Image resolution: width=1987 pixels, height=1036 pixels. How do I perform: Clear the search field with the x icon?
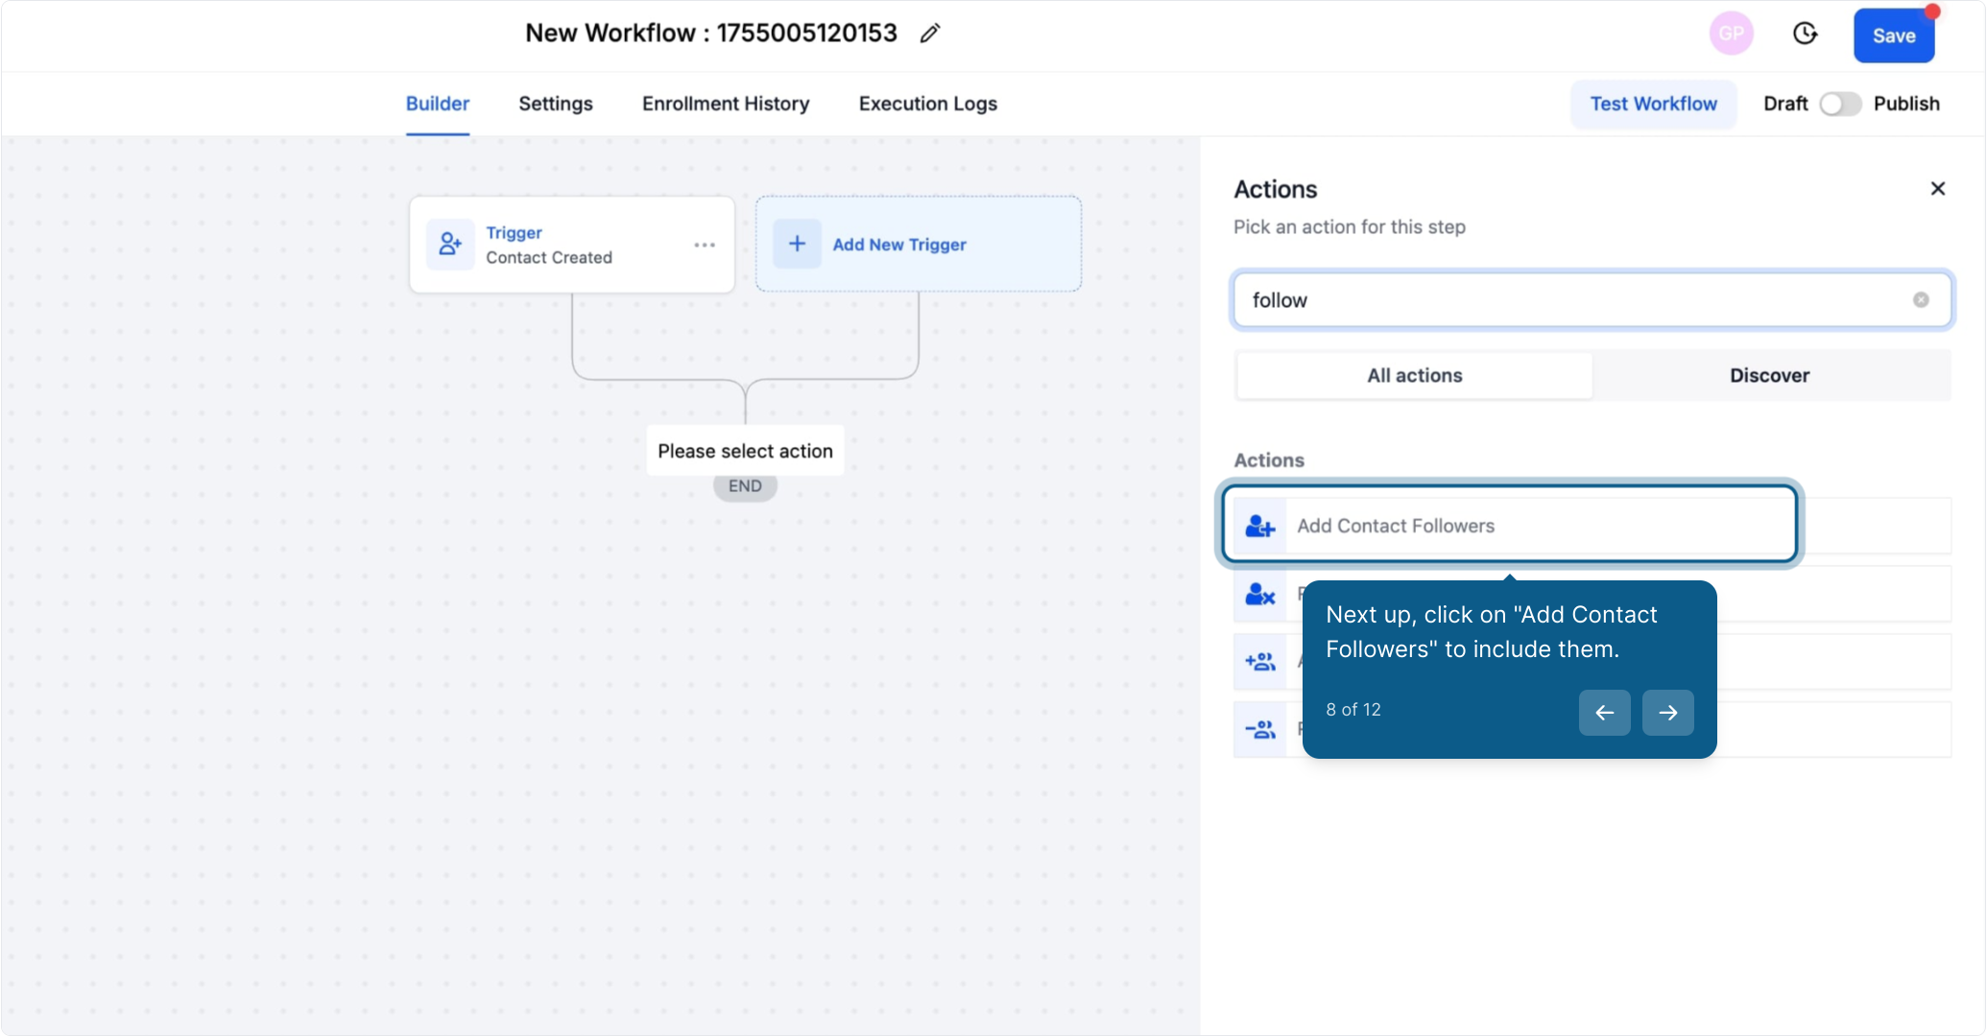click(x=1921, y=300)
